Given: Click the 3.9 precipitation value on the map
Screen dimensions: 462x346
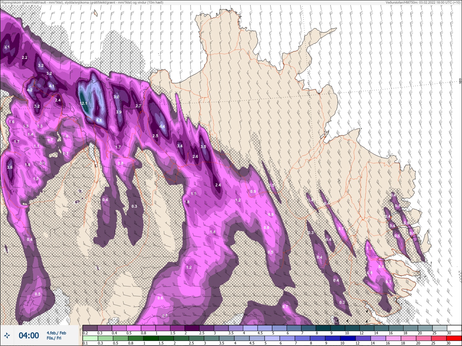Looking at the screenshot, I should [119, 112].
